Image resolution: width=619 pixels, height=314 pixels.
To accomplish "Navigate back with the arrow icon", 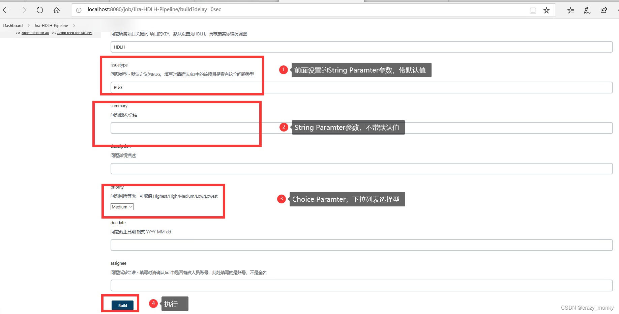I will coord(6,10).
